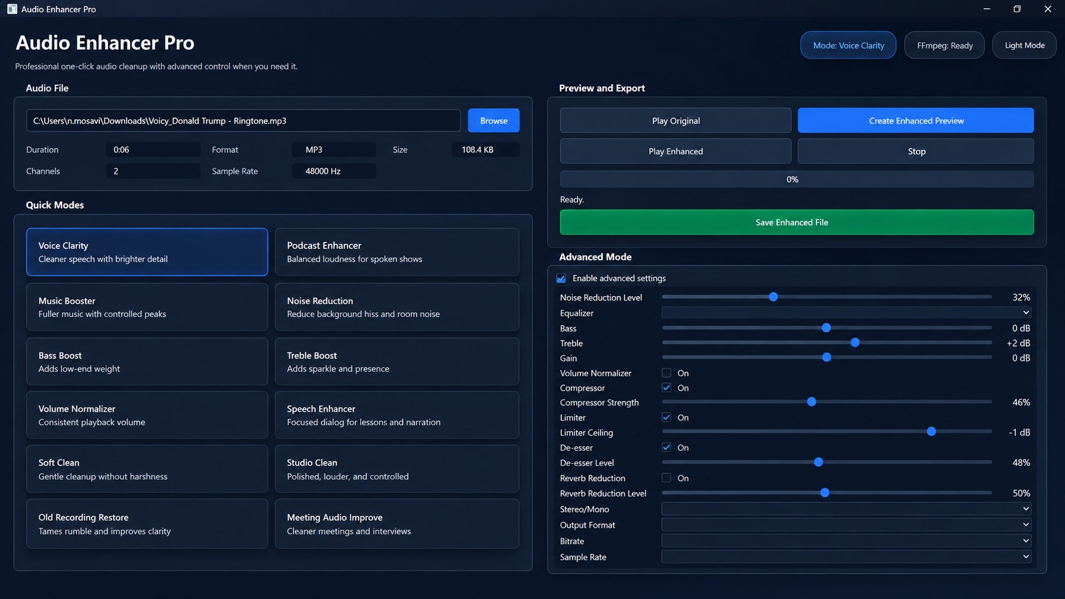Open the Equalizer dropdown

847,313
